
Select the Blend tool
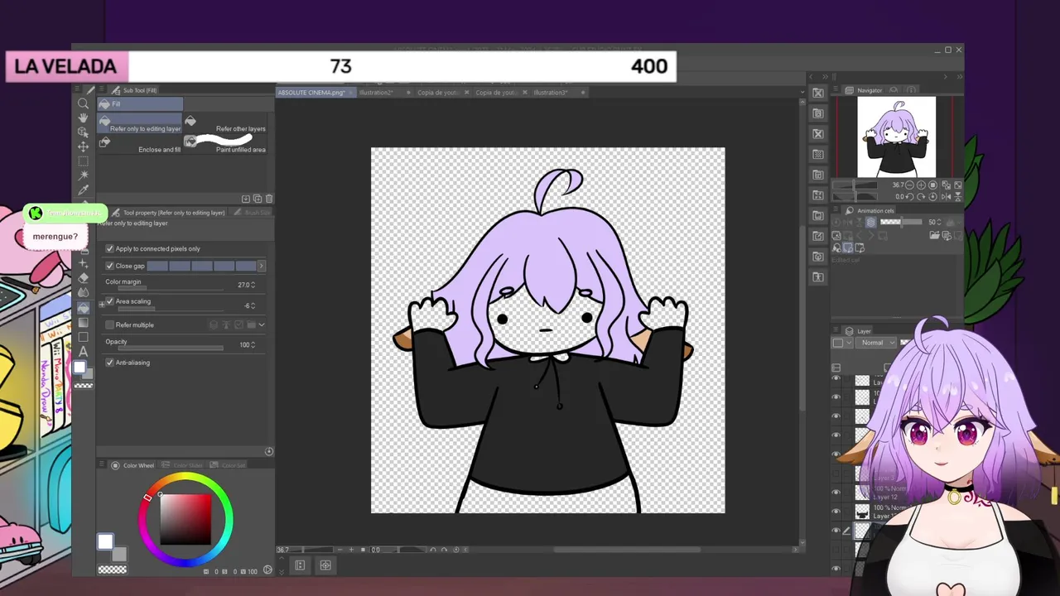83,292
